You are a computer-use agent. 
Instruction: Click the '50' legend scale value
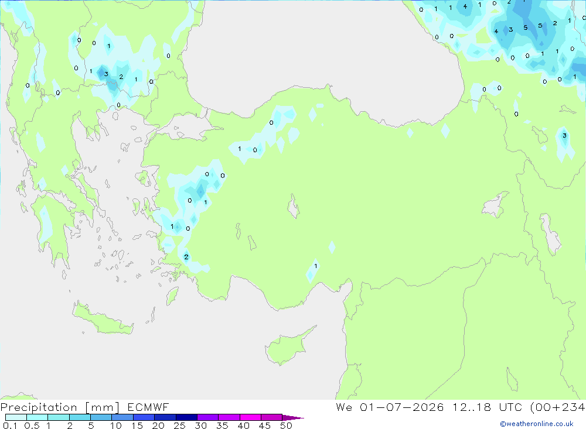tap(287, 425)
